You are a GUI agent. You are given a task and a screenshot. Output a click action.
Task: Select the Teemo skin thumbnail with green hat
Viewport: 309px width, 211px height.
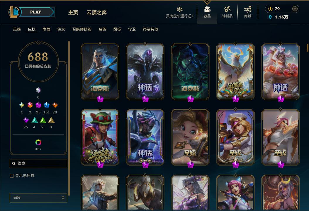point(100,137)
